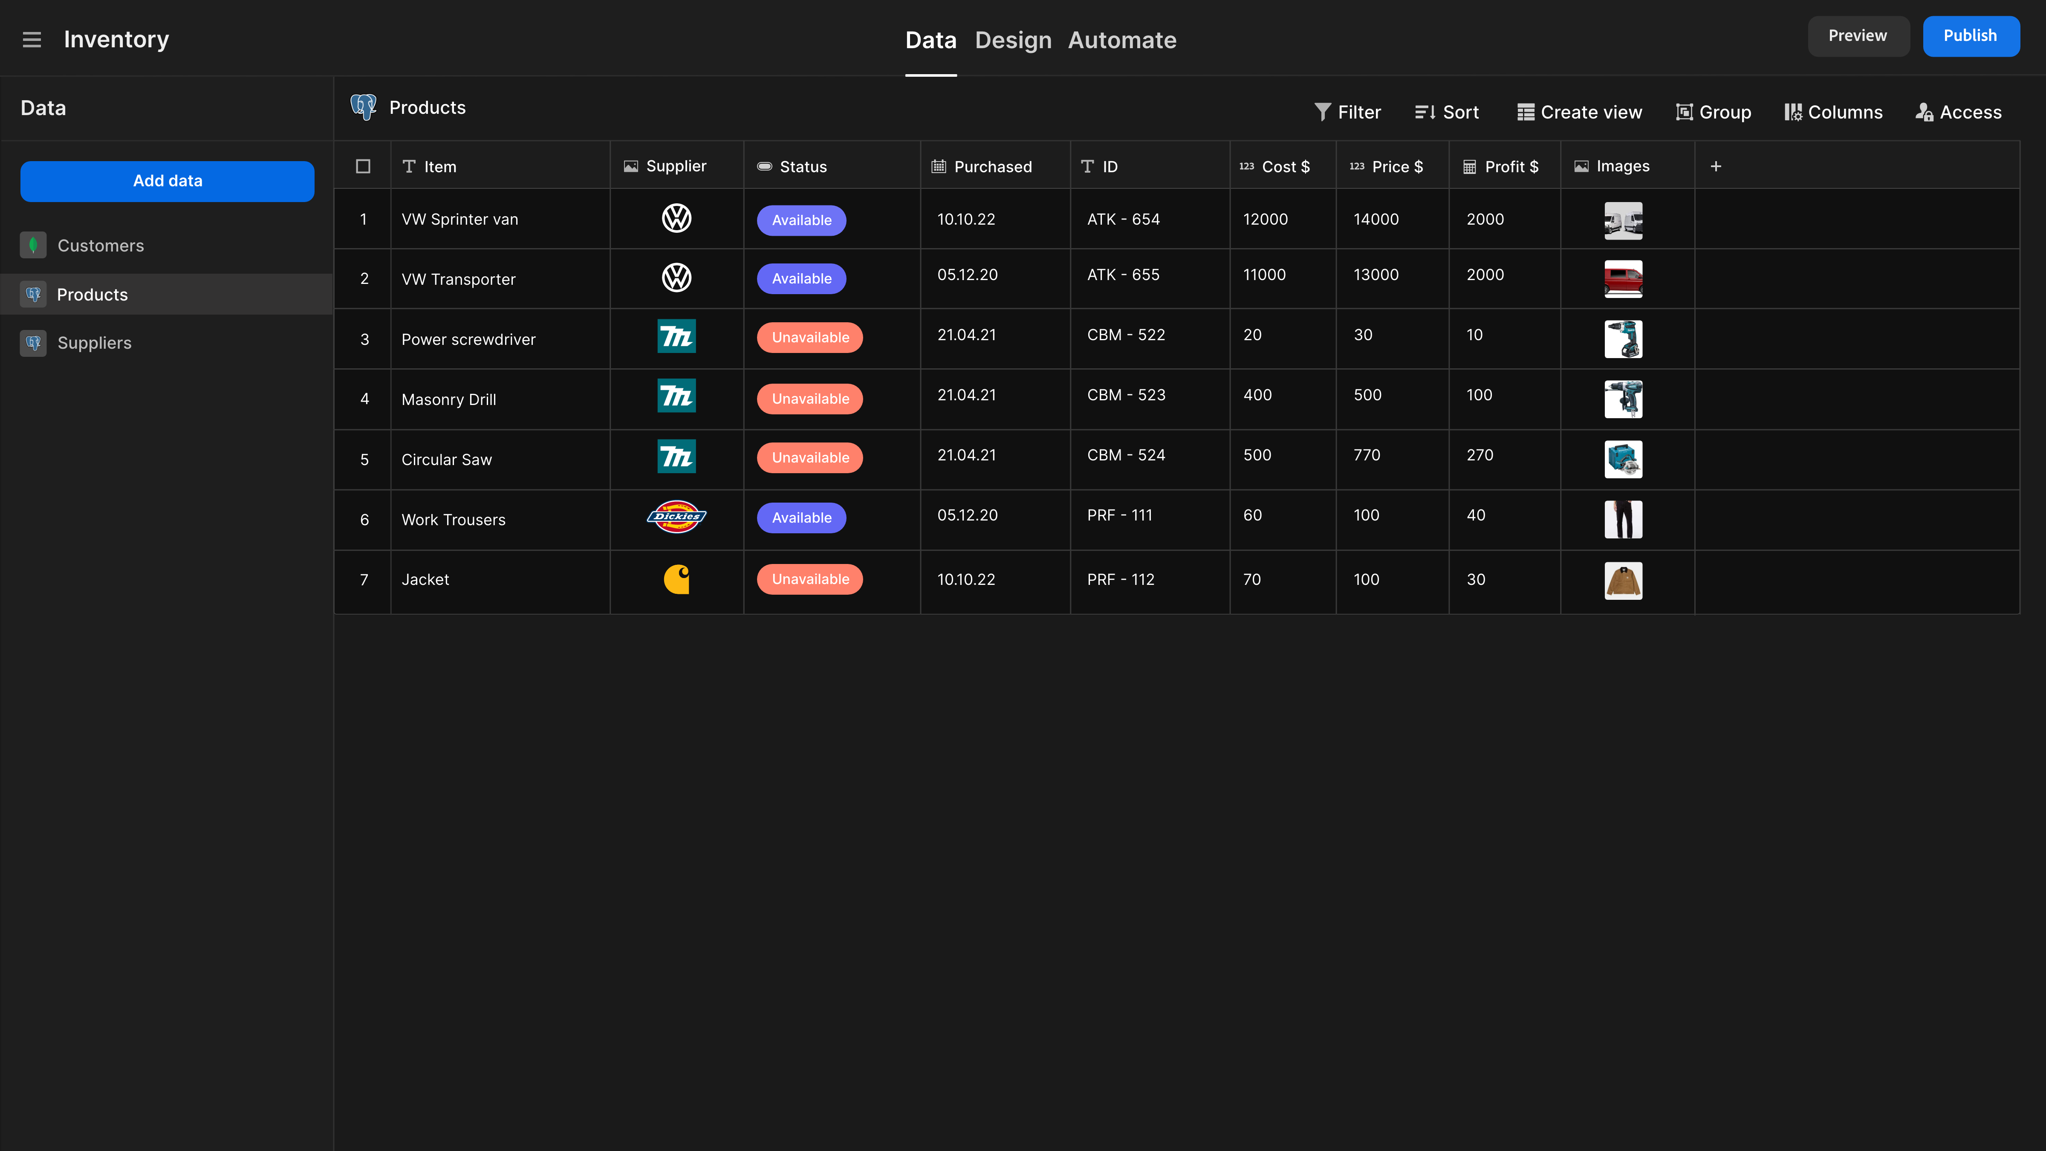Switch to the Design tab

tap(1013, 40)
